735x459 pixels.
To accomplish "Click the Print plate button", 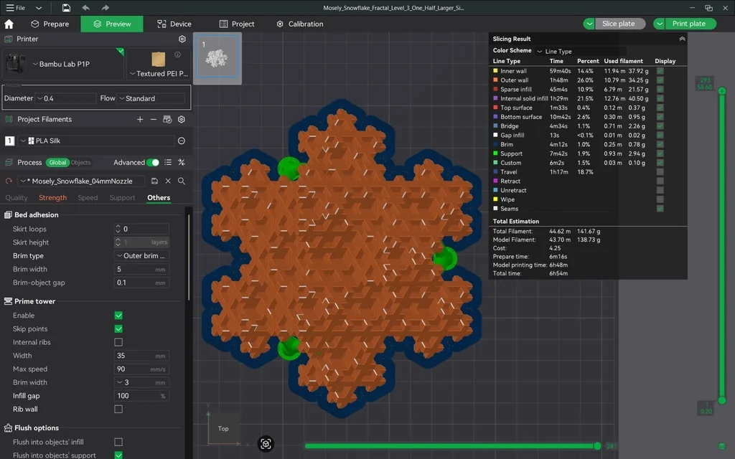I will 688,24.
